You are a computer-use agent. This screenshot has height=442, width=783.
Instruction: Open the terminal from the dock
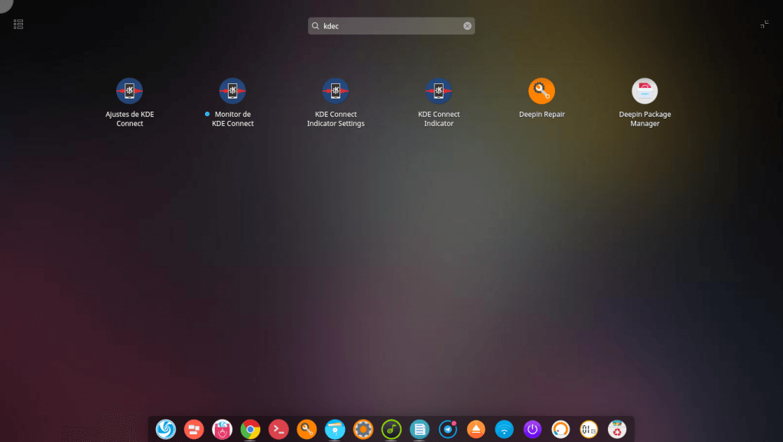point(278,429)
